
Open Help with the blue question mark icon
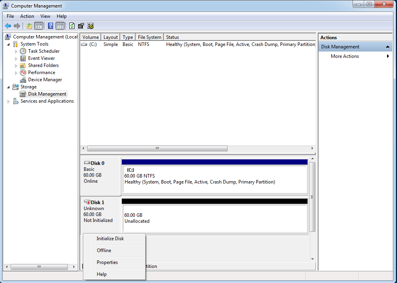[51, 26]
